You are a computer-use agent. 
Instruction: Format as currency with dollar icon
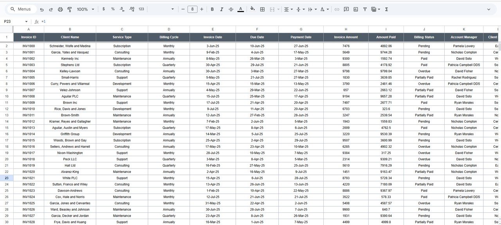pyautogui.click(x=103, y=9)
